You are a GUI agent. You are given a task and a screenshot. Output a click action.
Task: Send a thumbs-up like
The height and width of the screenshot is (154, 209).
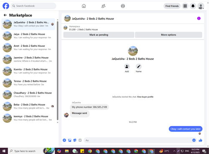[201, 140]
